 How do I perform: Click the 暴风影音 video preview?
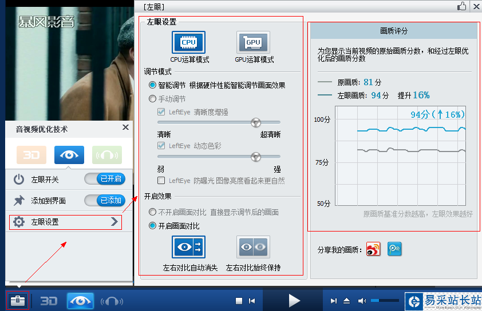pos(69,64)
